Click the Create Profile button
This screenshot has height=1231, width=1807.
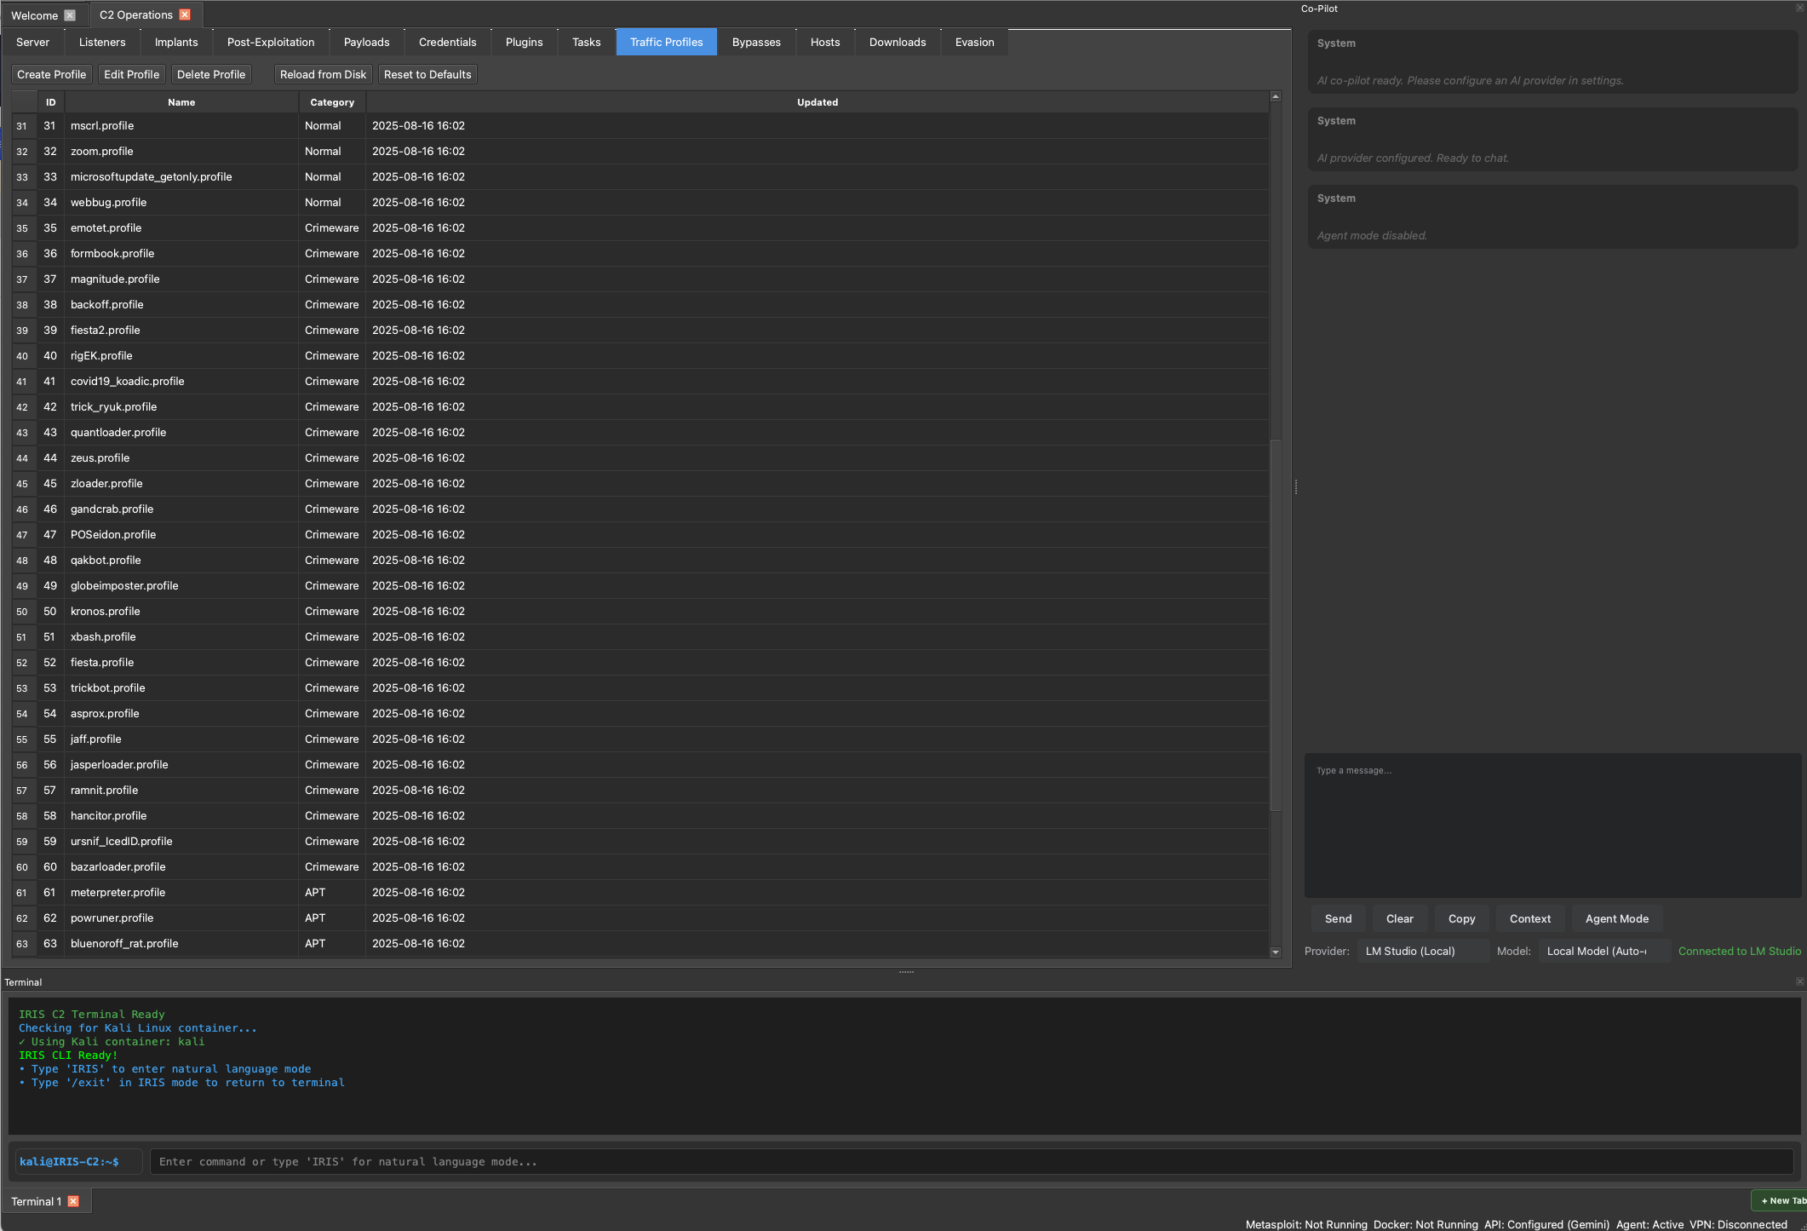point(51,74)
